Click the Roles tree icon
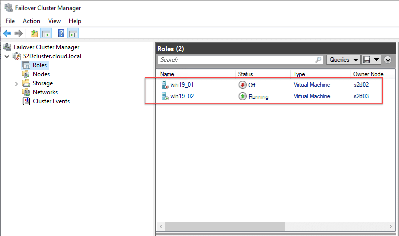This screenshot has width=399, height=236. [26, 65]
